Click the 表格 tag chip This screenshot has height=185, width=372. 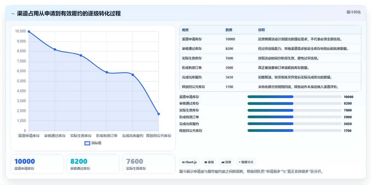[x=209, y=162]
